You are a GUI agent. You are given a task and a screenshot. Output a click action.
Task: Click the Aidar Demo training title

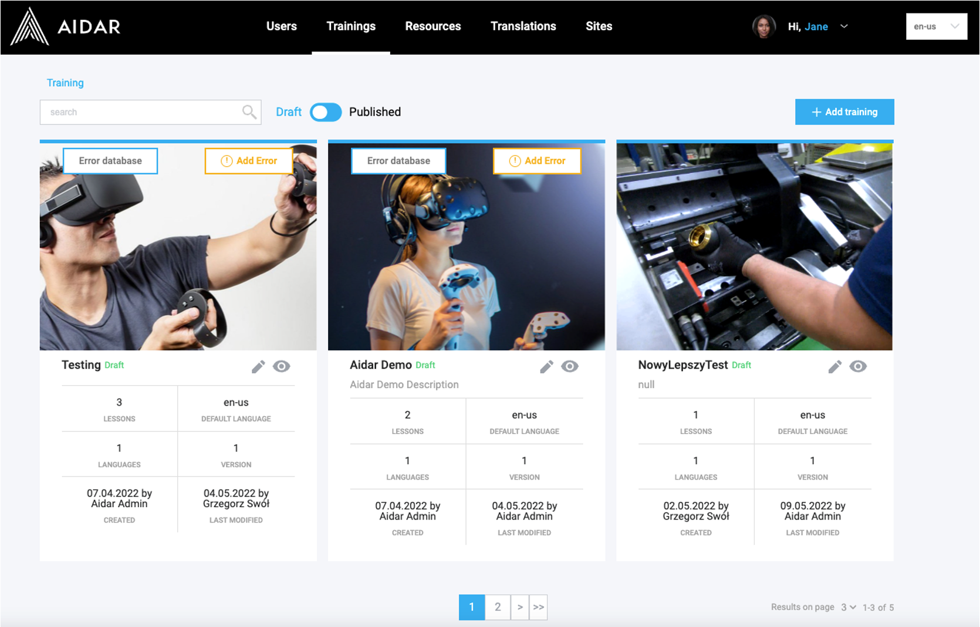click(x=381, y=365)
